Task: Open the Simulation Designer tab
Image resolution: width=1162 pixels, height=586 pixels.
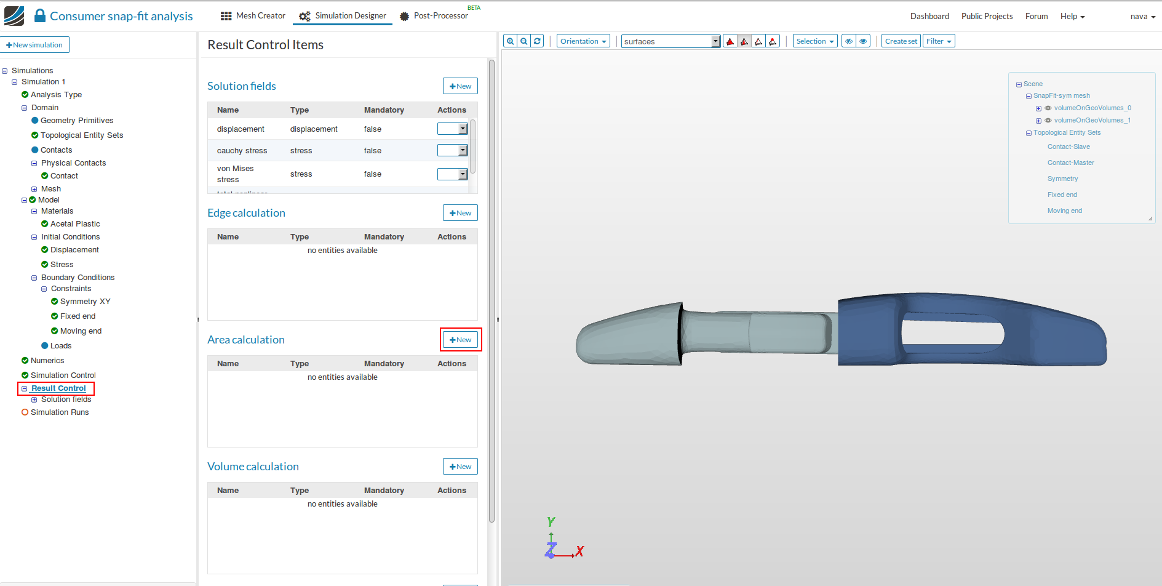Action: pos(343,16)
